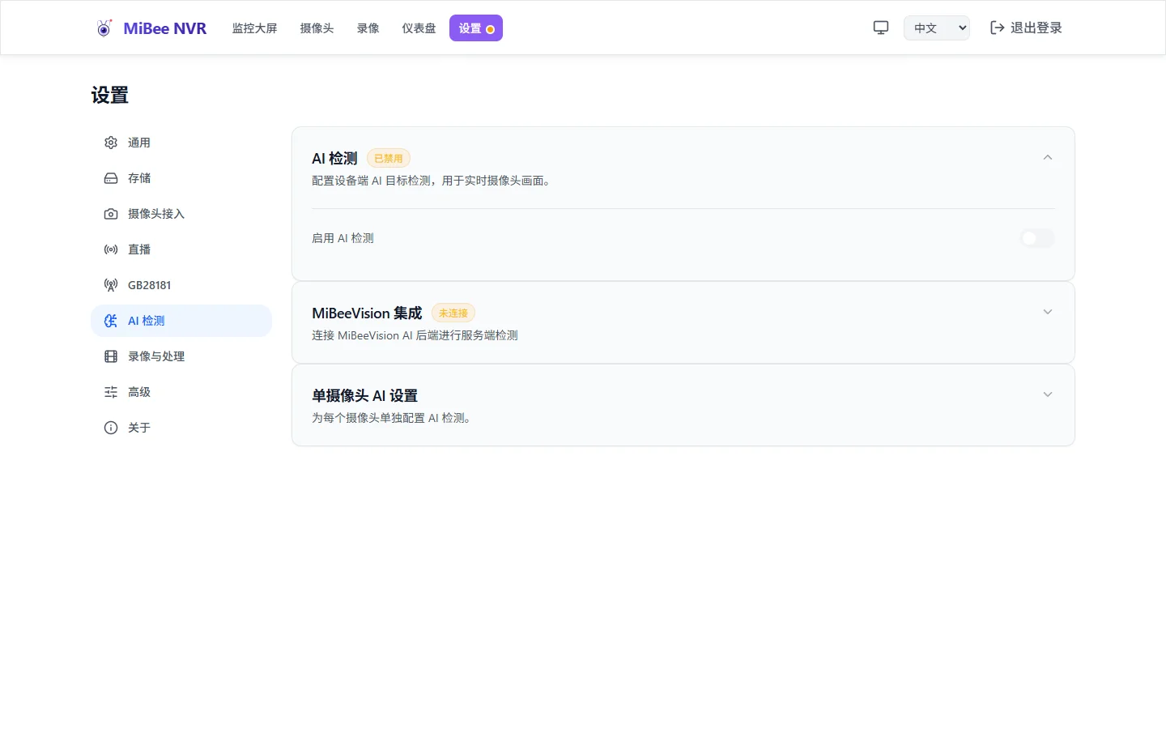Image resolution: width=1166 pixels, height=729 pixels.
Task: Click the 启用 AI 检测 label
Action: coord(343,238)
